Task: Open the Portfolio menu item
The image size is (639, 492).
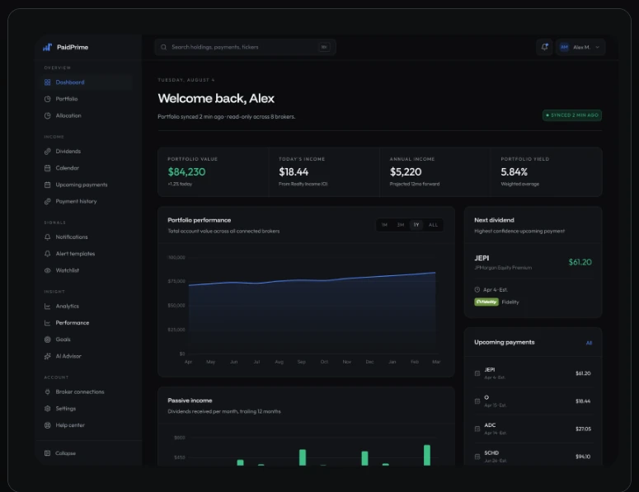Action: pyautogui.click(x=87, y=99)
